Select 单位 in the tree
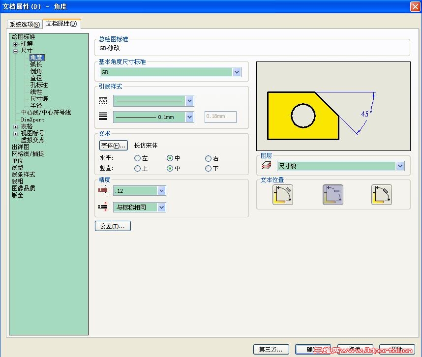The width and height of the screenshot is (422, 357). (18, 161)
